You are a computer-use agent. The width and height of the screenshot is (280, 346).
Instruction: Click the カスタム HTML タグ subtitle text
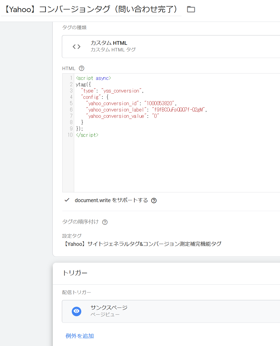pyautogui.click(x=113, y=50)
